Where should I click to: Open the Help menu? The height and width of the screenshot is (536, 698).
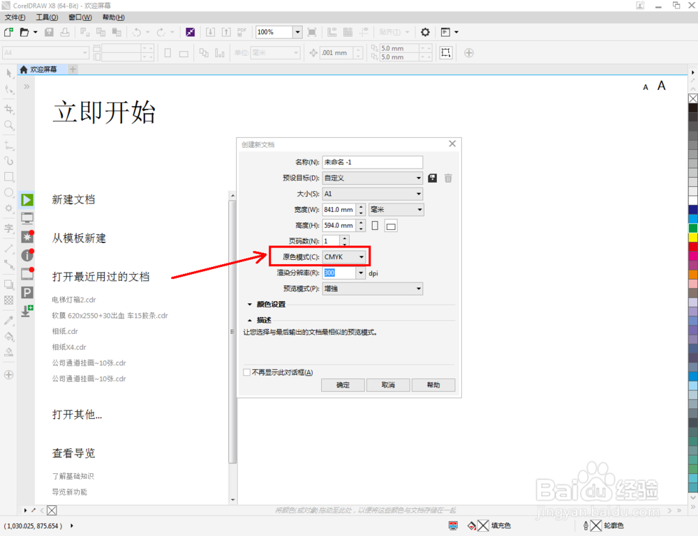point(114,17)
